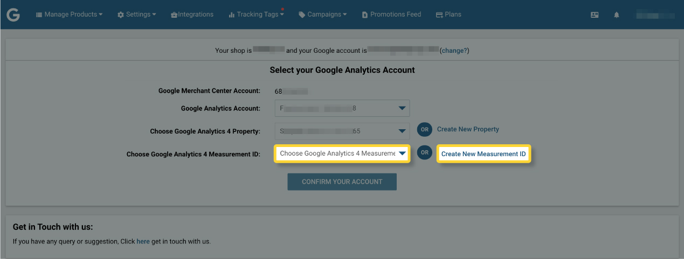Image resolution: width=684 pixels, height=259 pixels.
Task: Click the "Google Merchant Center Account:" label
Action: click(x=209, y=91)
